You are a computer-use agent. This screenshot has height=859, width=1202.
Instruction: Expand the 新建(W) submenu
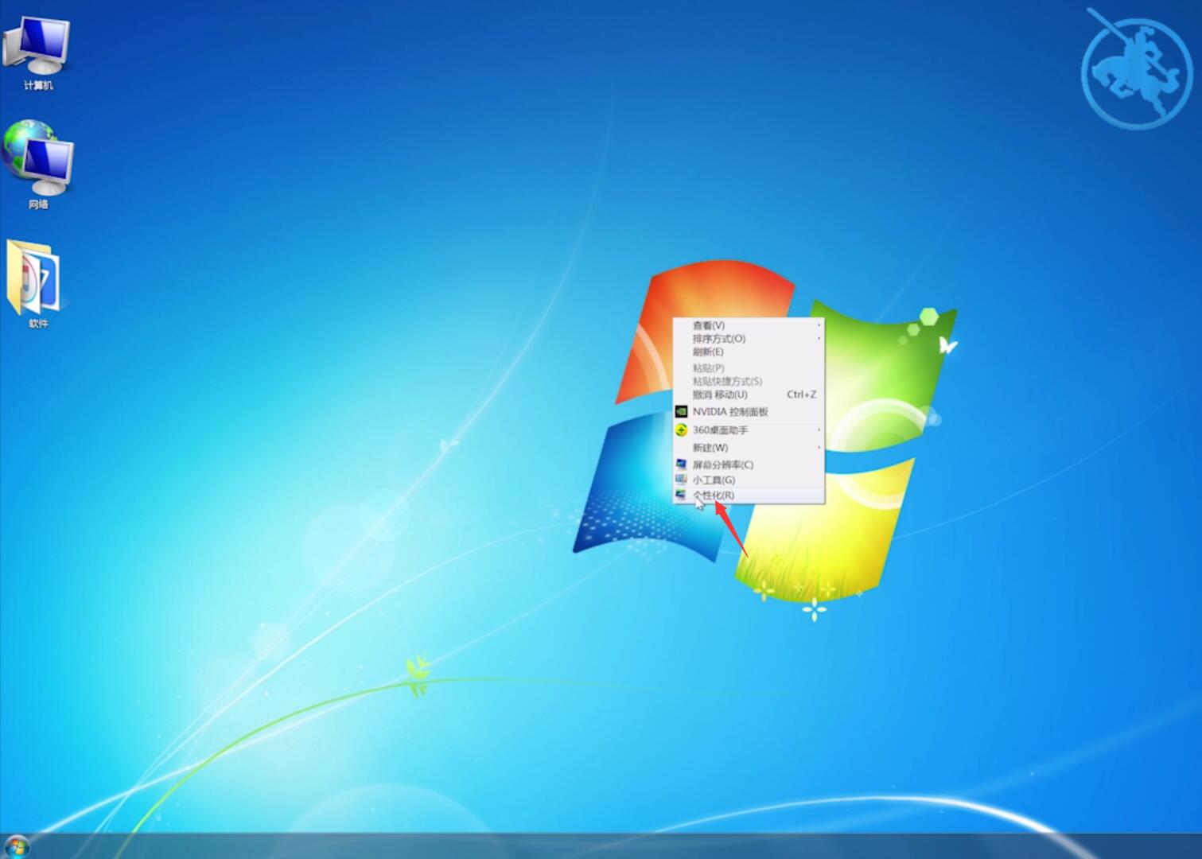pyautogui.click(x=749, y=448)
